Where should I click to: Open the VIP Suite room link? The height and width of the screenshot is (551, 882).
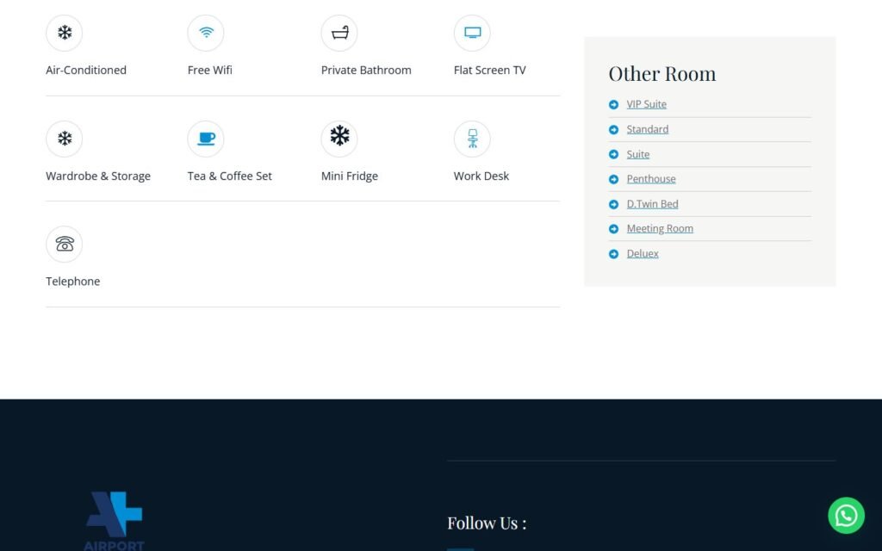tap(646, 104)
